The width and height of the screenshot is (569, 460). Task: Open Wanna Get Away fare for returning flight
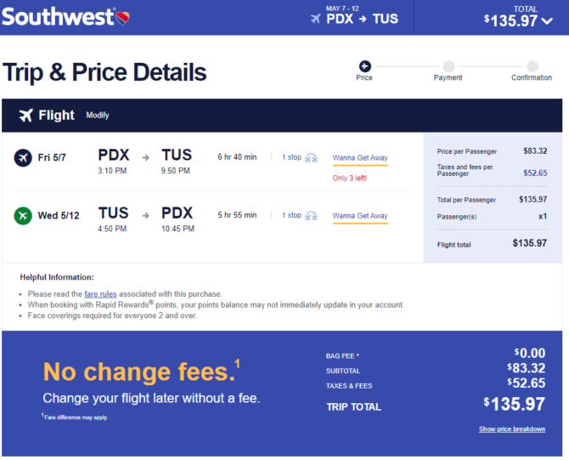click(x=360, y=216)
